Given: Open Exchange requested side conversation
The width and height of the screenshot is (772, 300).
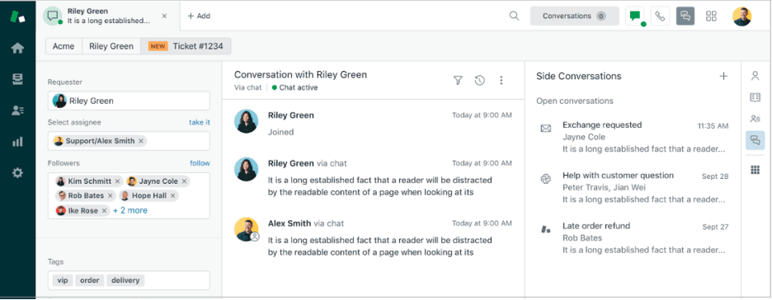Looking at the screenshot, I should pyautogui.click(x=633, y=137).
